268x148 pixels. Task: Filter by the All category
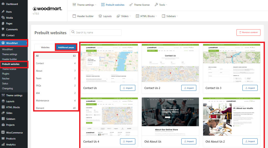click(x=56, y=56)
